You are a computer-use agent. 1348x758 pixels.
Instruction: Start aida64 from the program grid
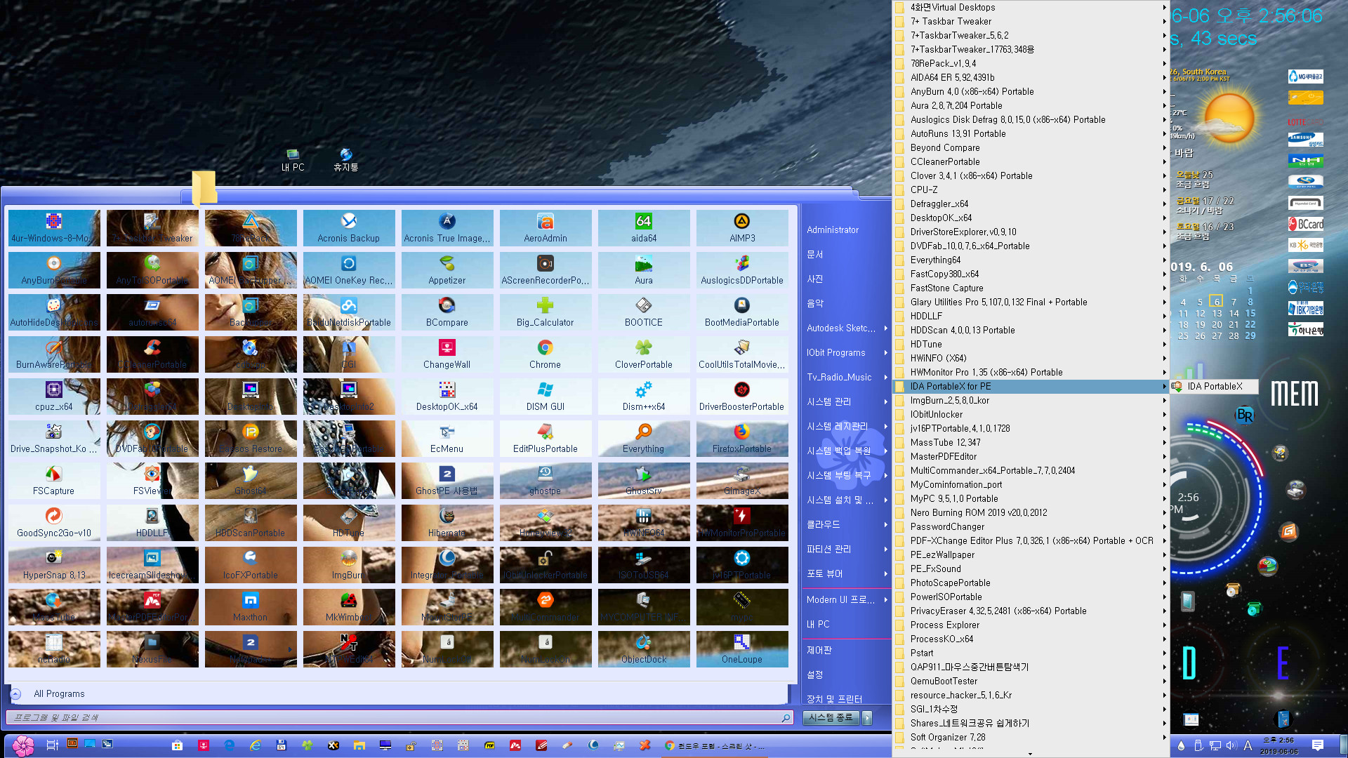point(644,228)
